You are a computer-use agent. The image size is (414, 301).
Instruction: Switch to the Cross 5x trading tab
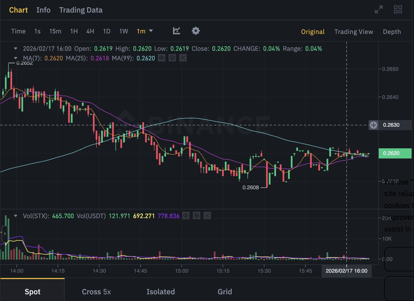[x=96, y=292]
